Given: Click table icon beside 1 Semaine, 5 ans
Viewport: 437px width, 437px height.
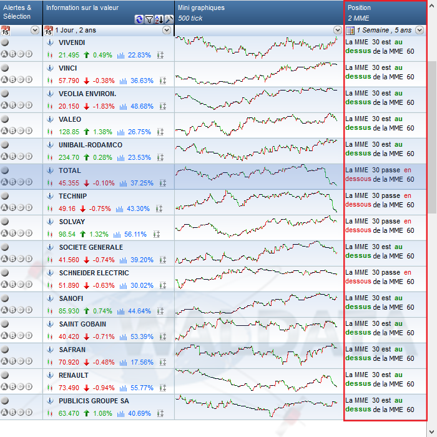Looking at the screenshot, I should pos(350,30).
